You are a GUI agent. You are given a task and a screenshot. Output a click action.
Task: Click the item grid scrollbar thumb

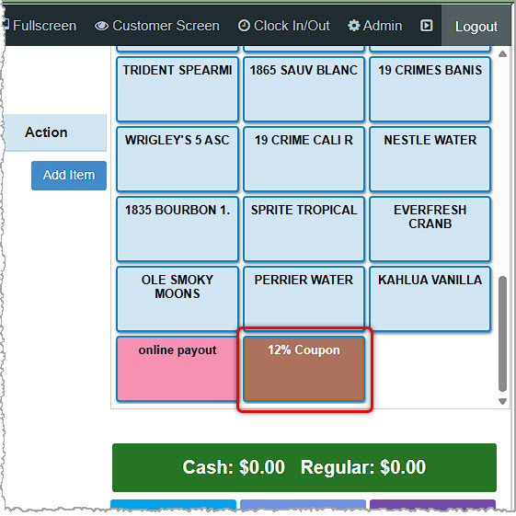[x=502, y=334]
